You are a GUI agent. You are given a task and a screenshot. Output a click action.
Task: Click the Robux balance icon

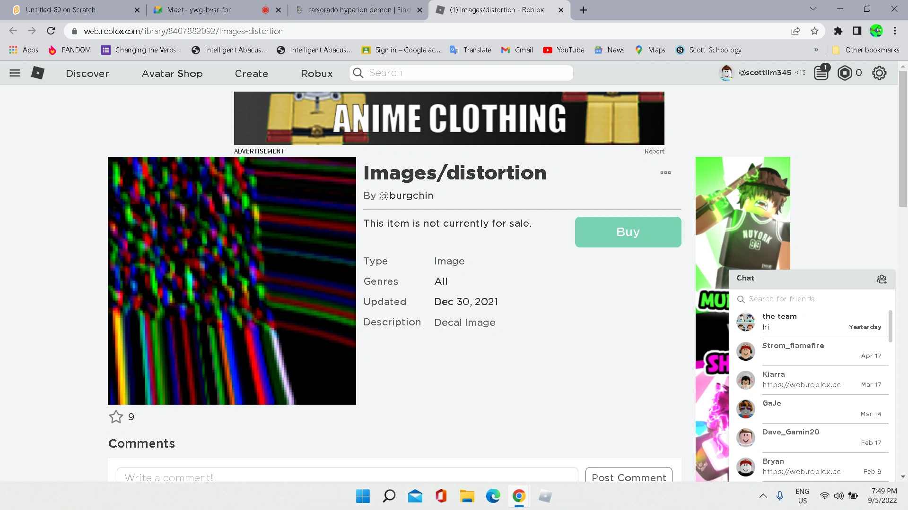[845, 73]
